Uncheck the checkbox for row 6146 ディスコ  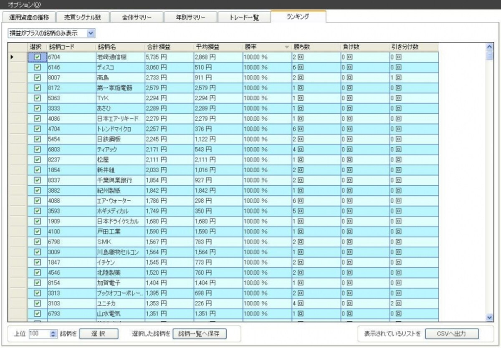pos(38,67)
